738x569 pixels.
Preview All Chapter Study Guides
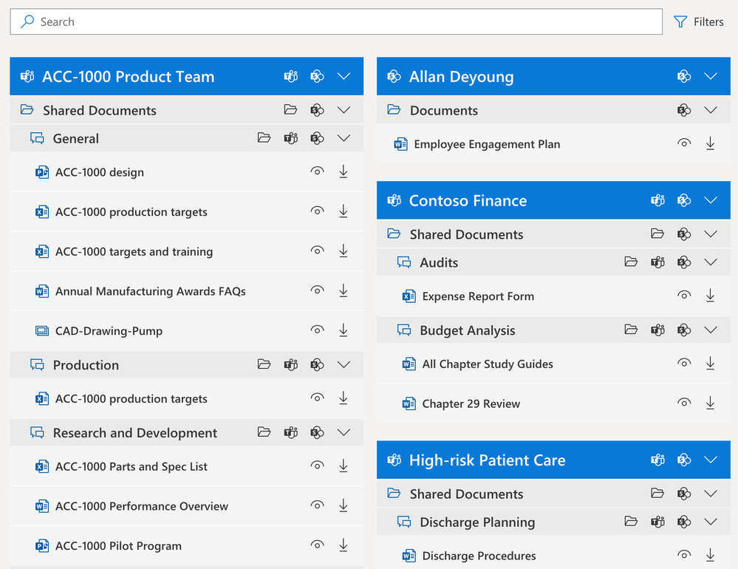coord(684,364)
